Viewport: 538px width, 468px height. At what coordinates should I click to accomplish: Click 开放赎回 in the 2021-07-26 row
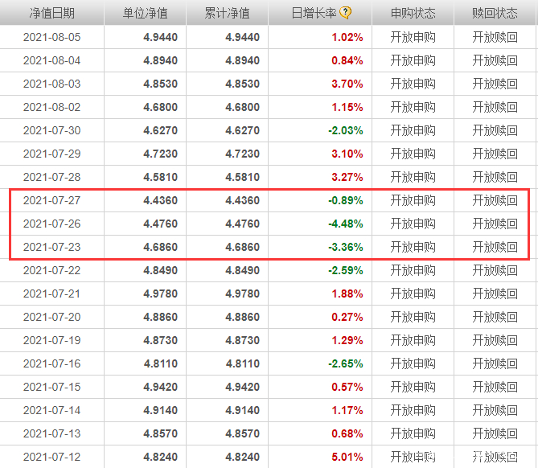coord(495,224)
